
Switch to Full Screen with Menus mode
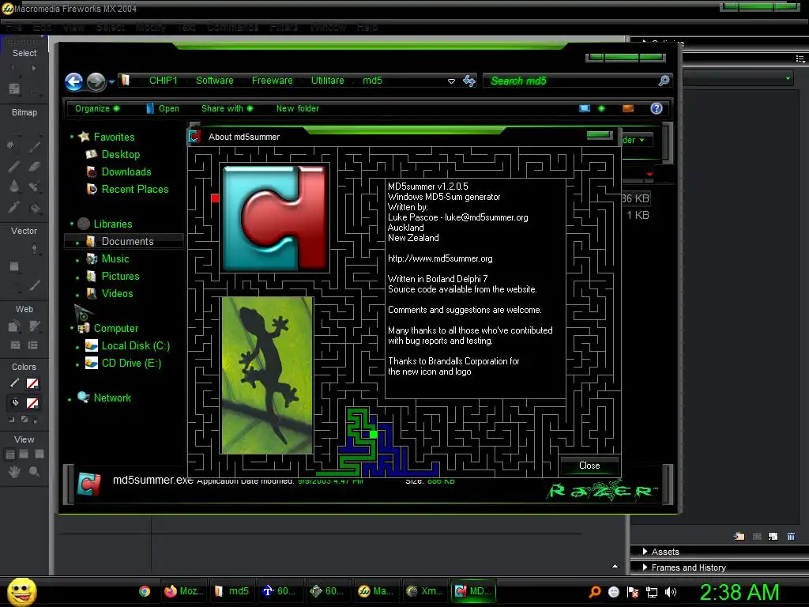pos(24,454)
